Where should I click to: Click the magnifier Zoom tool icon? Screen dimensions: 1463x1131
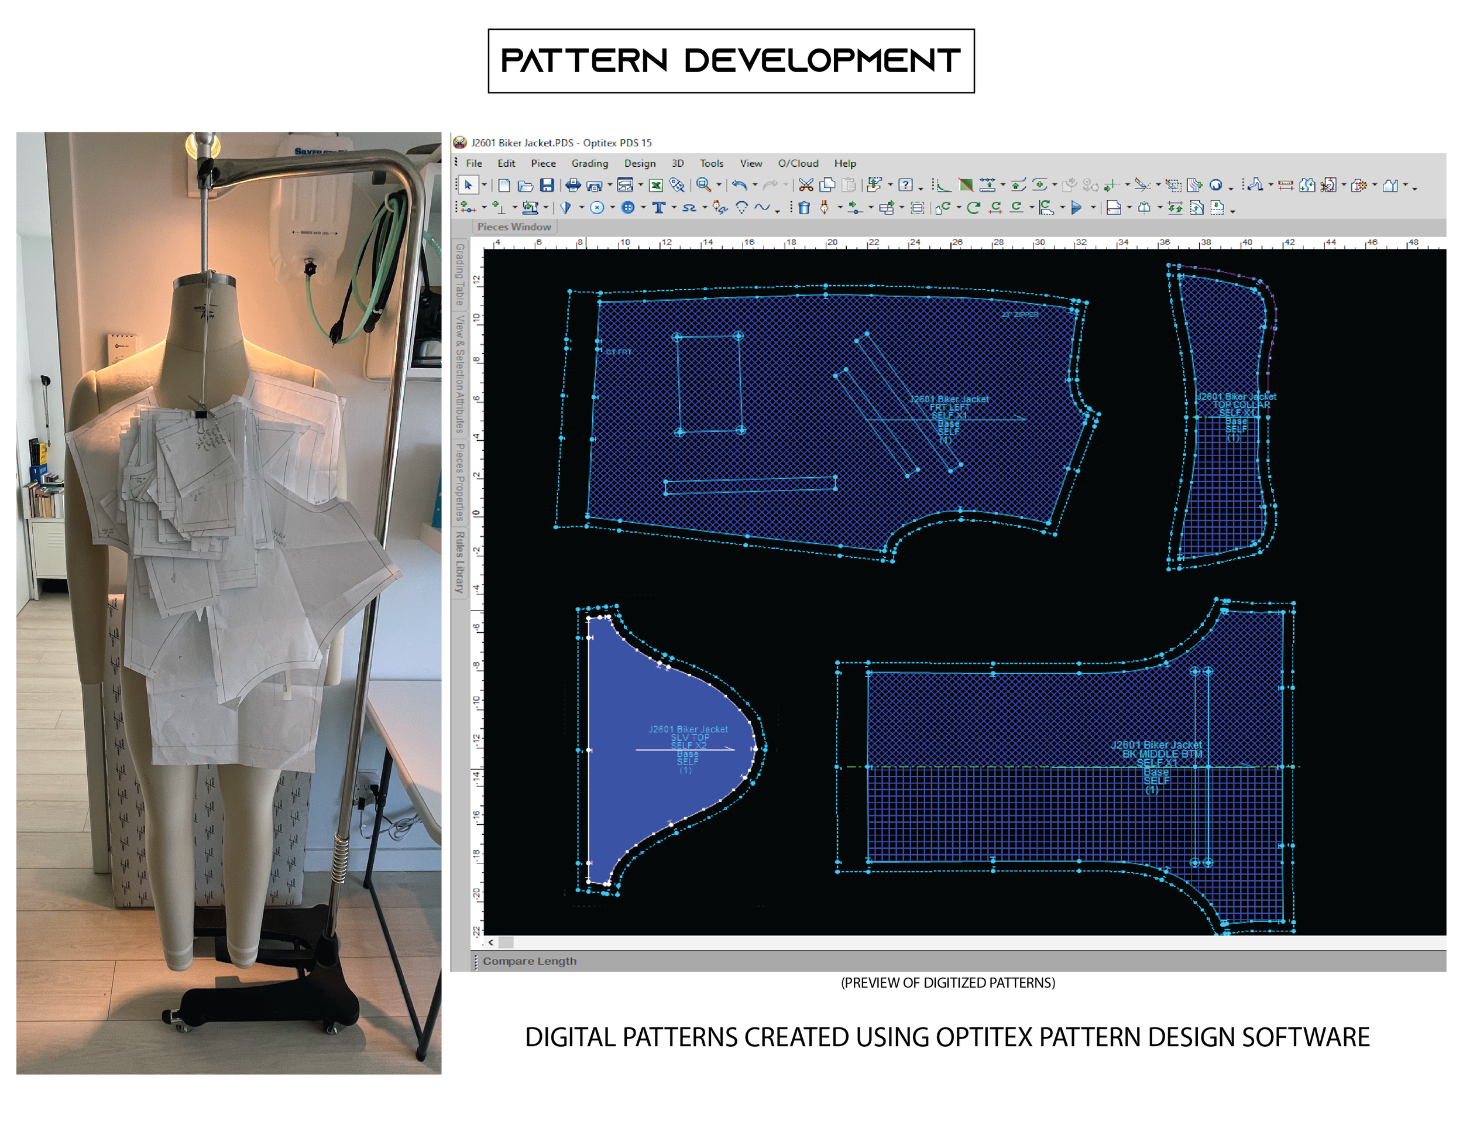point(703,184)
